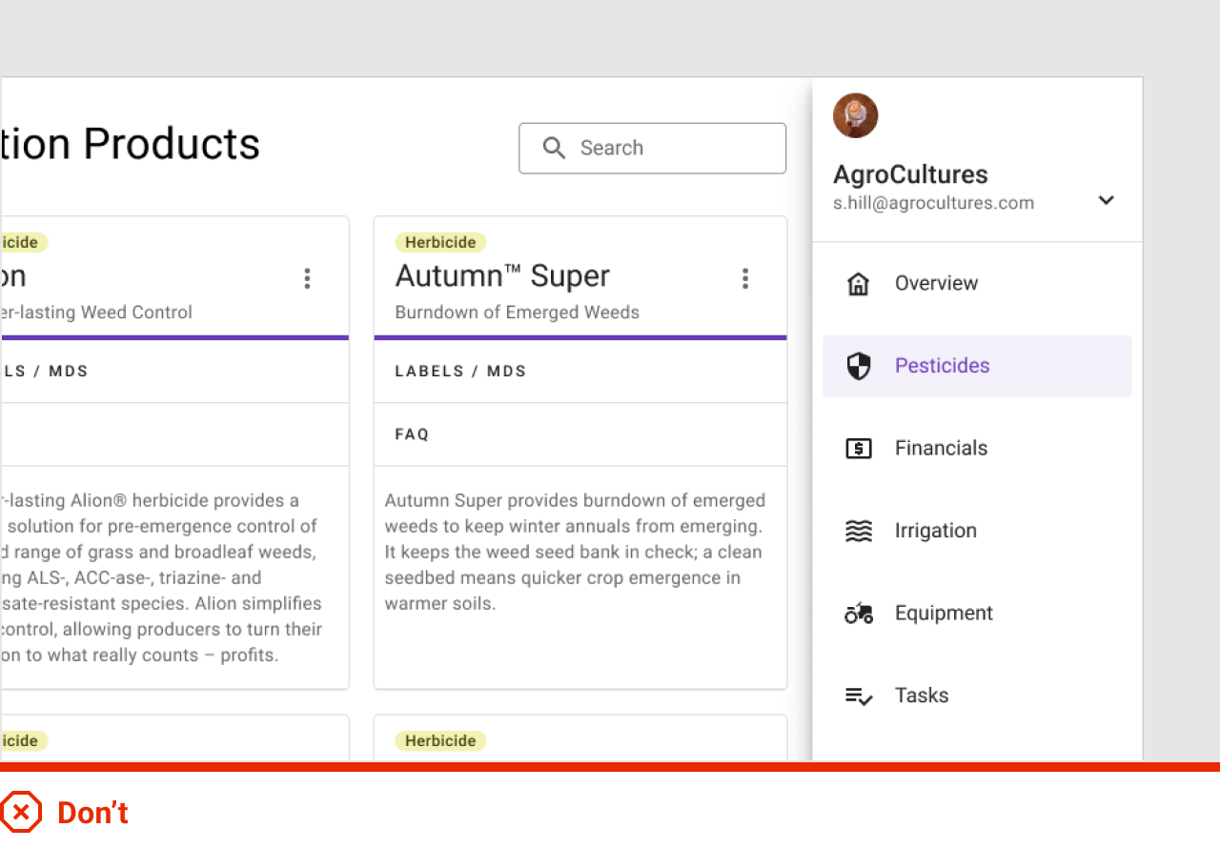1220x848 pixels.
Task: Open the Autumn™ Super product title
Action: click(502, 276)
